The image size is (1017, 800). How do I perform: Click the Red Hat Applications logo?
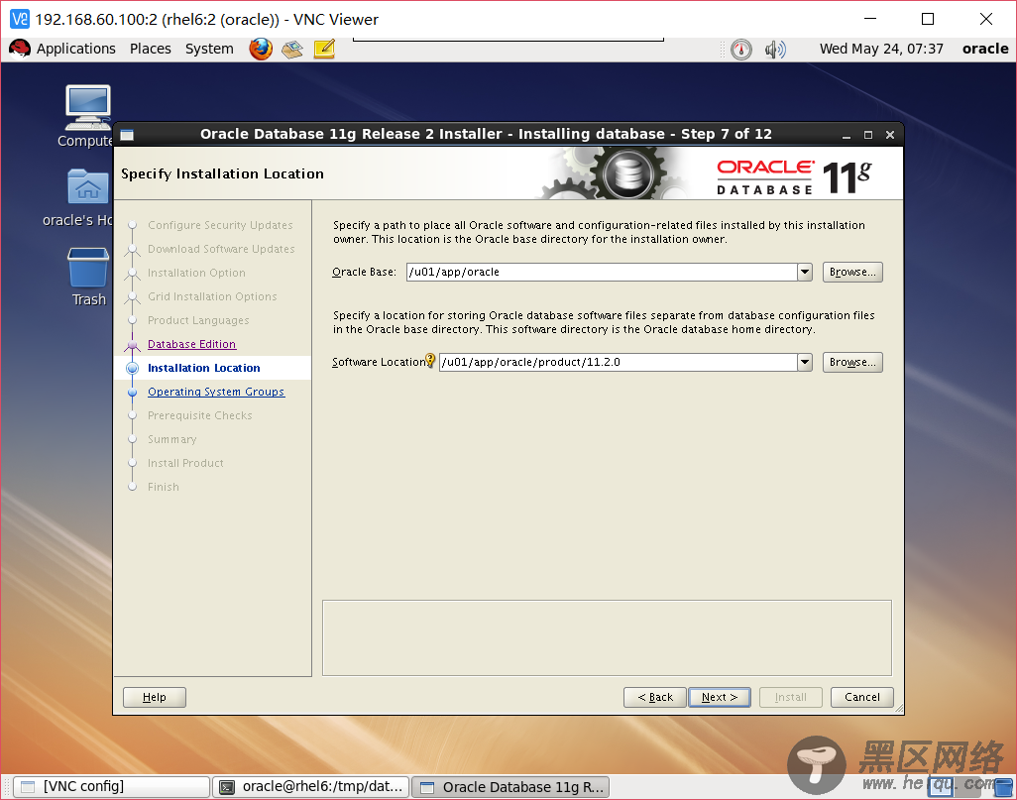20,49
